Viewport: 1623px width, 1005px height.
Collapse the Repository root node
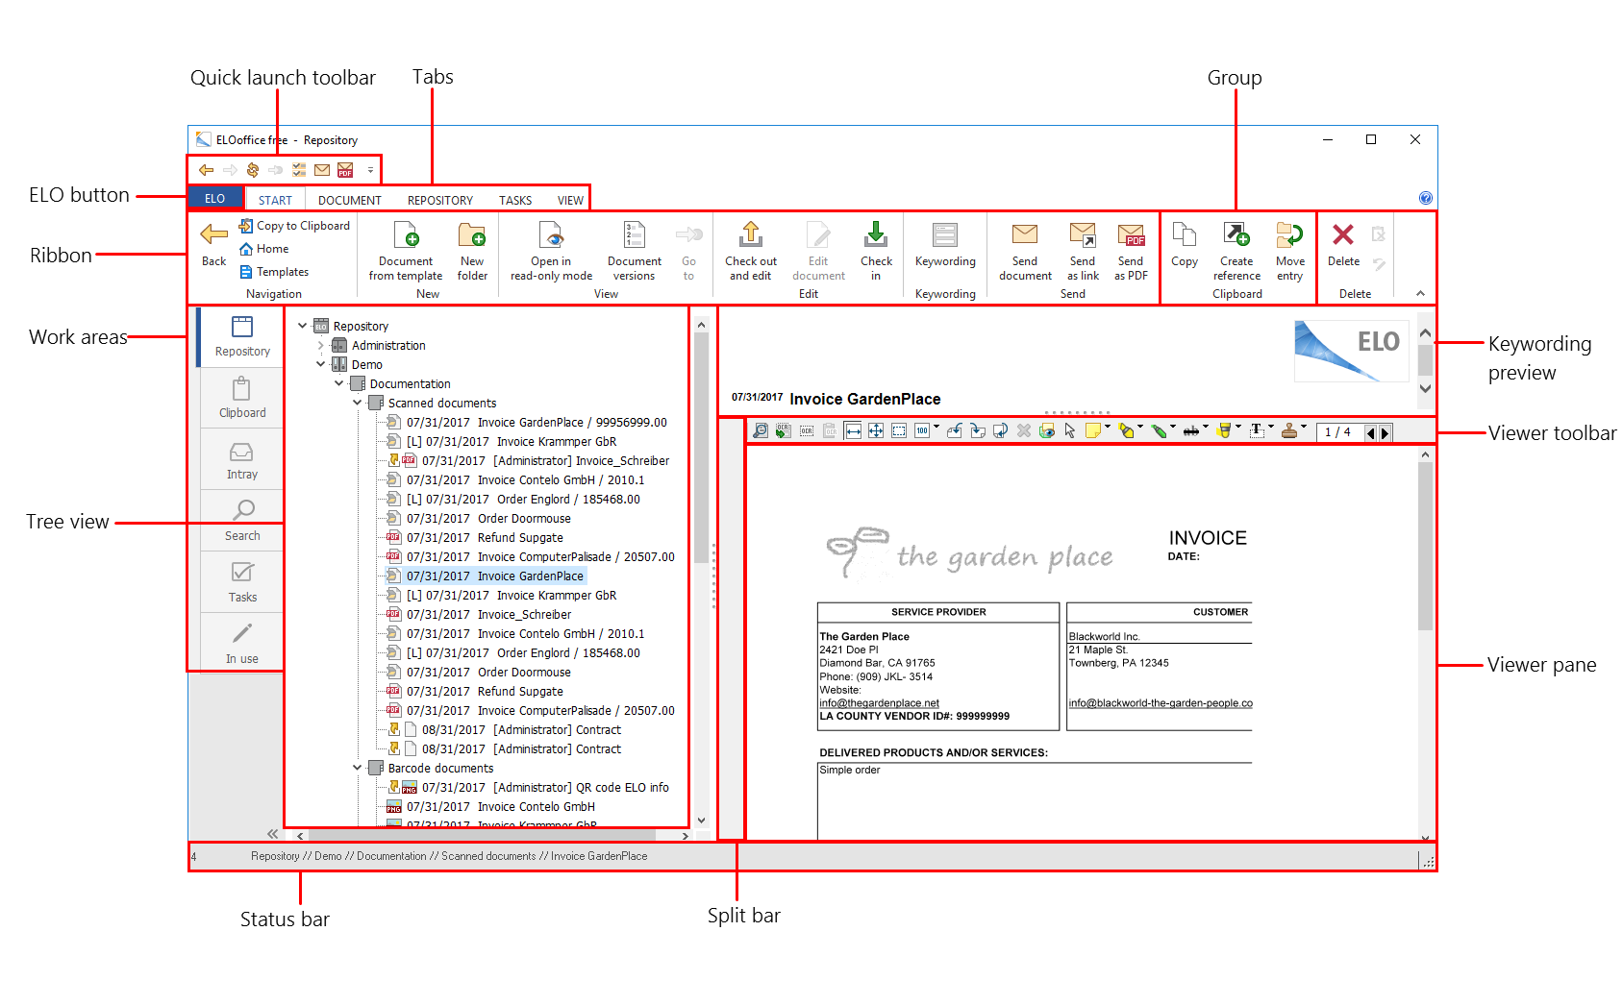[x=303, y=326]
